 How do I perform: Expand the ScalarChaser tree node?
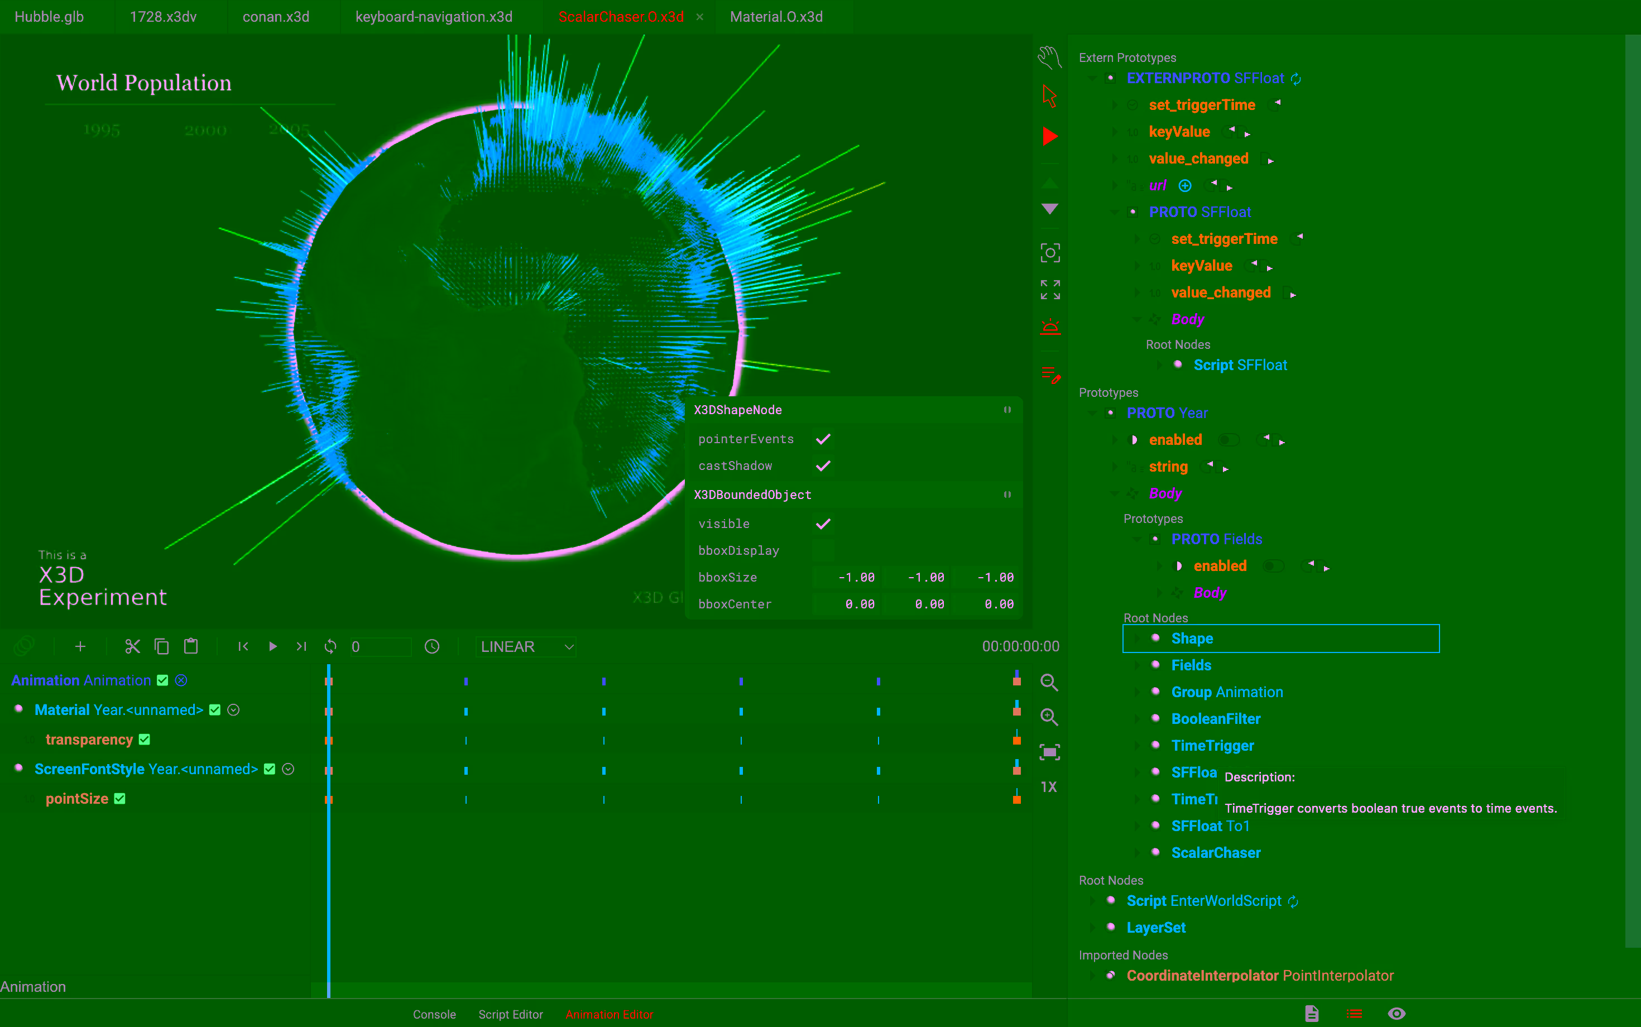coord(1139,853)
